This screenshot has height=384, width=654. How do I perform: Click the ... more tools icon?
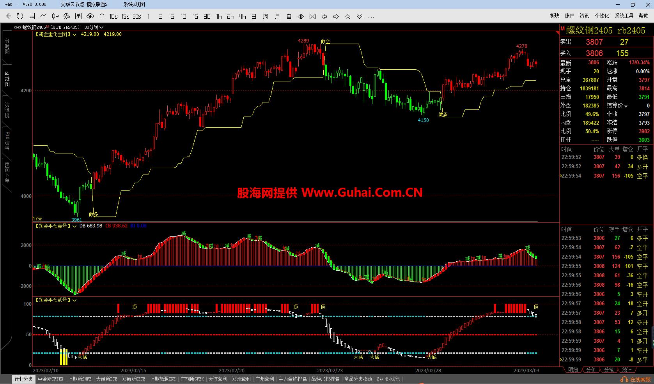coord(370,16)
